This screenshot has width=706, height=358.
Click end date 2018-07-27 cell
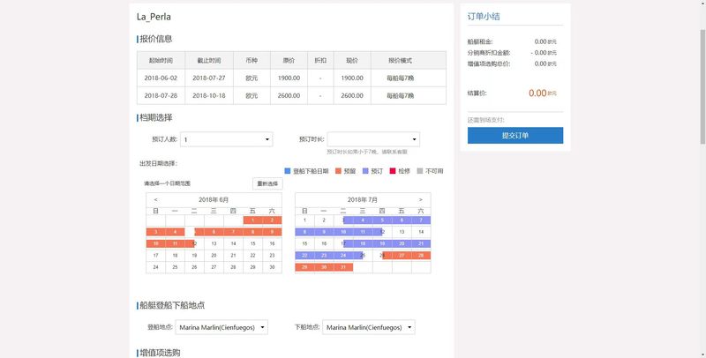[209, 78]
